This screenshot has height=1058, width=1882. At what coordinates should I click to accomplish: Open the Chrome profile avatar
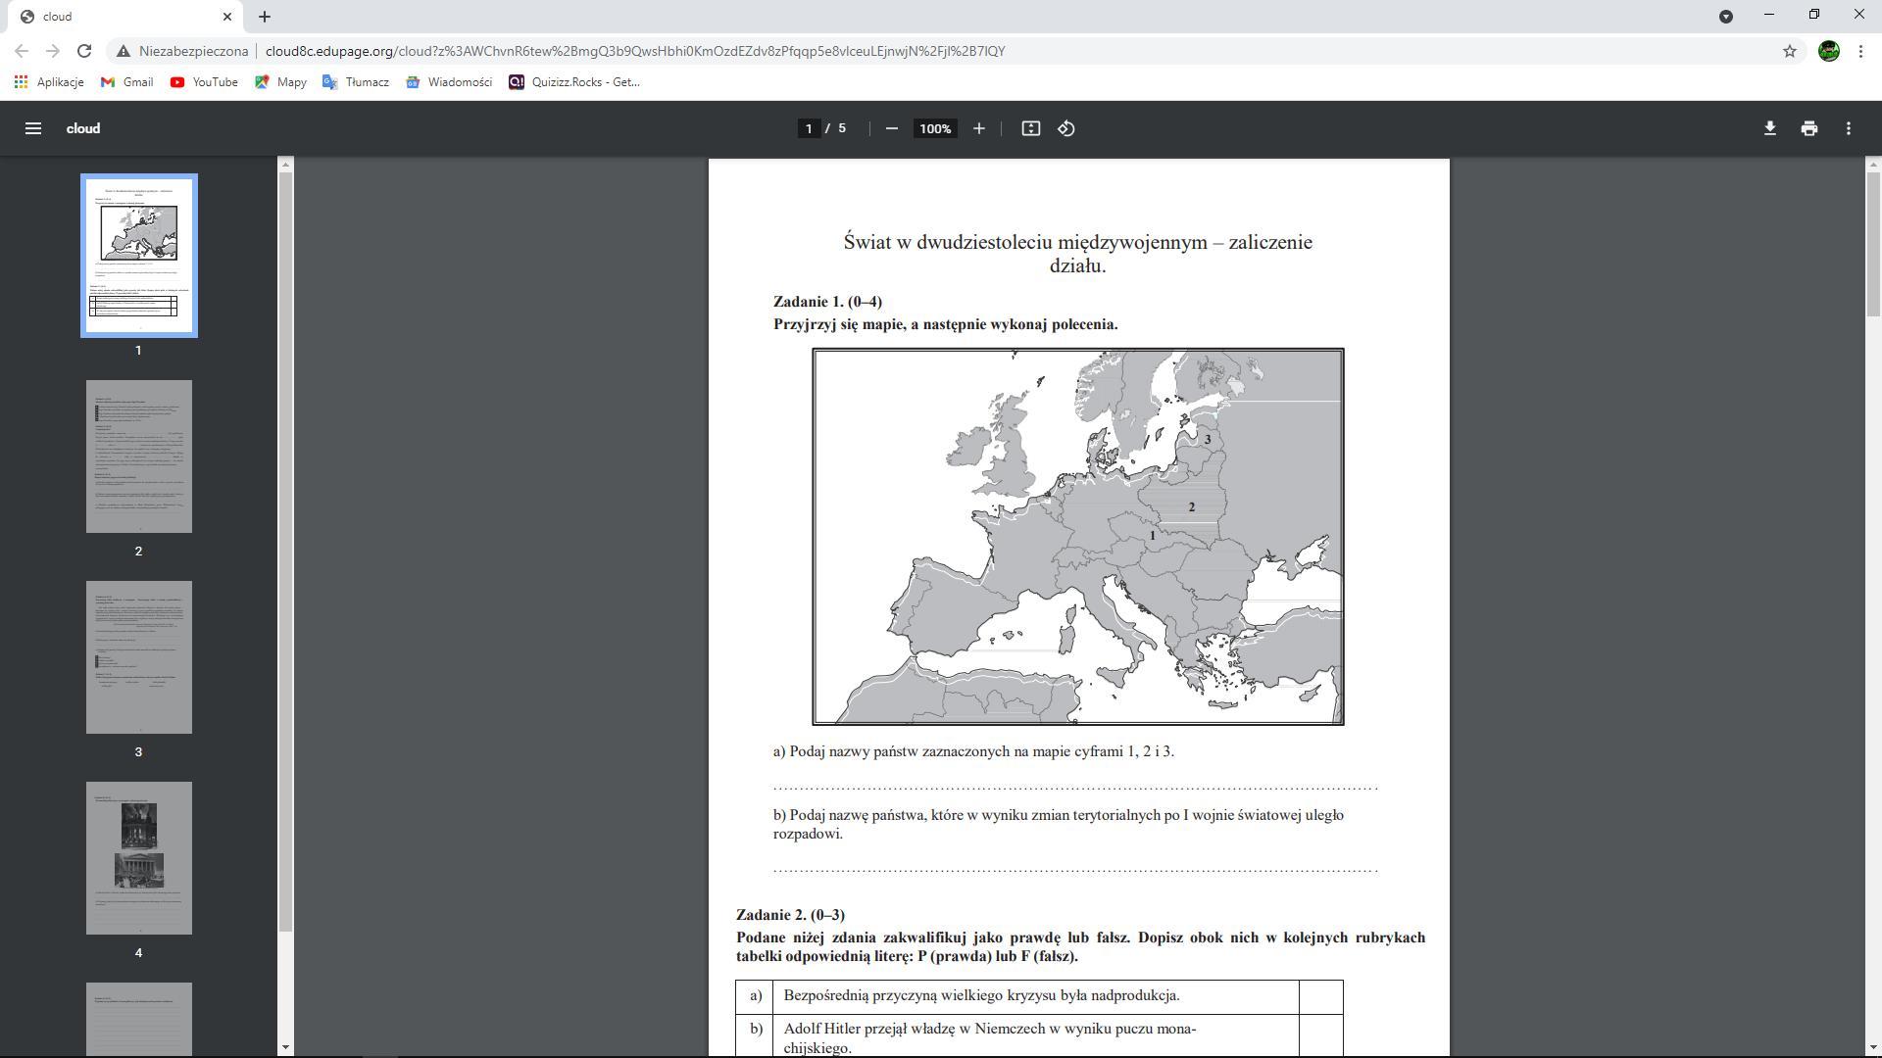coord(1828,51)
